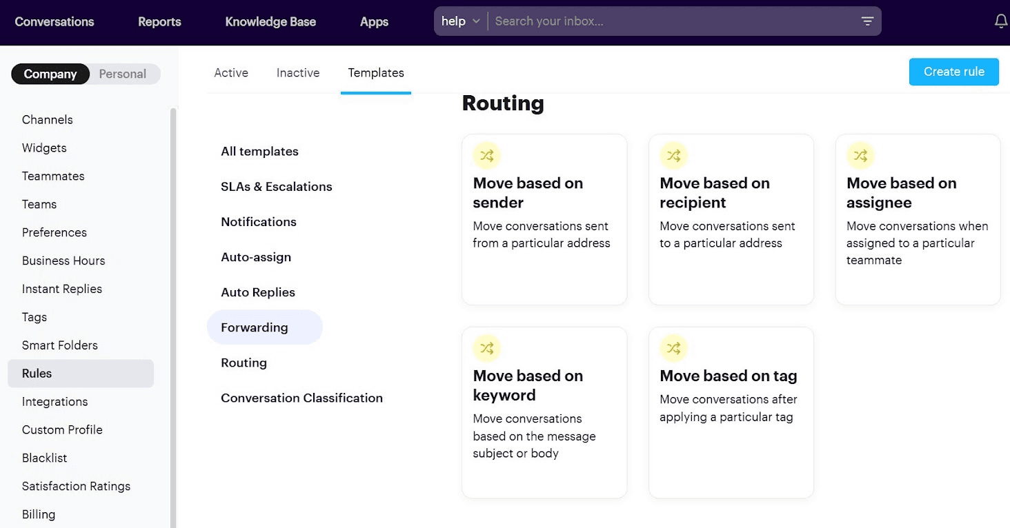Click the left sidebar scrollbar
This screenshot has width=1010, height=528.
[172, 310]
